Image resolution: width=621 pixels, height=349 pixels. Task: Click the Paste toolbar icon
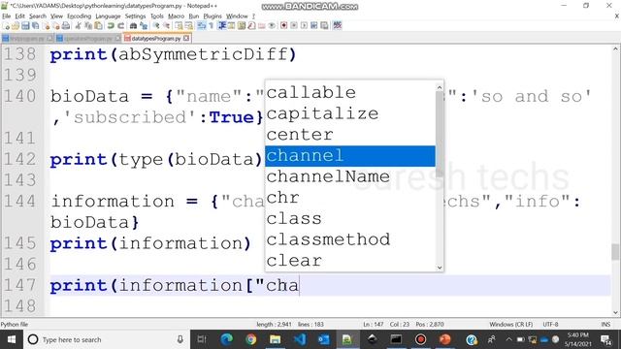tap(99, 26)
